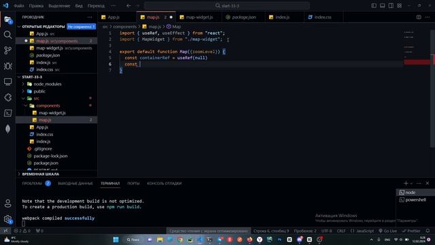Open terminal launch profile dropdown arrow
Screen dimensions: 435x245
coord(411,183)
